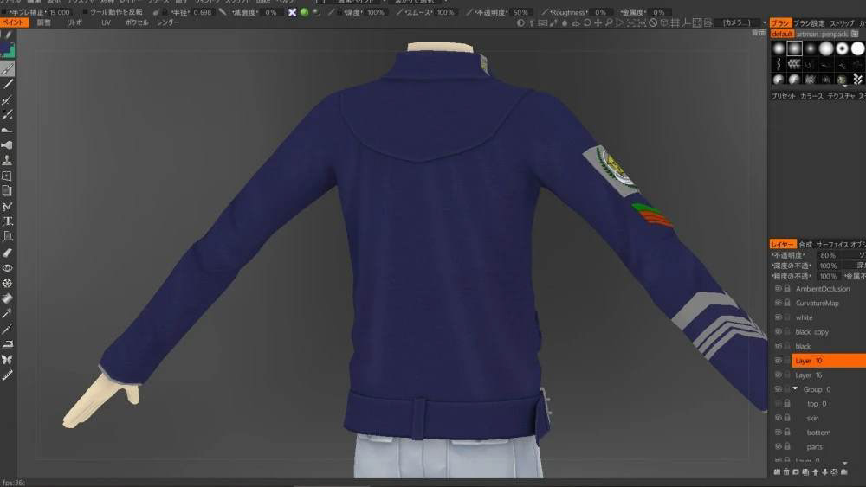Hide the CurvatureMap layer
Screen dimensions: 866x487
(779, 303)
